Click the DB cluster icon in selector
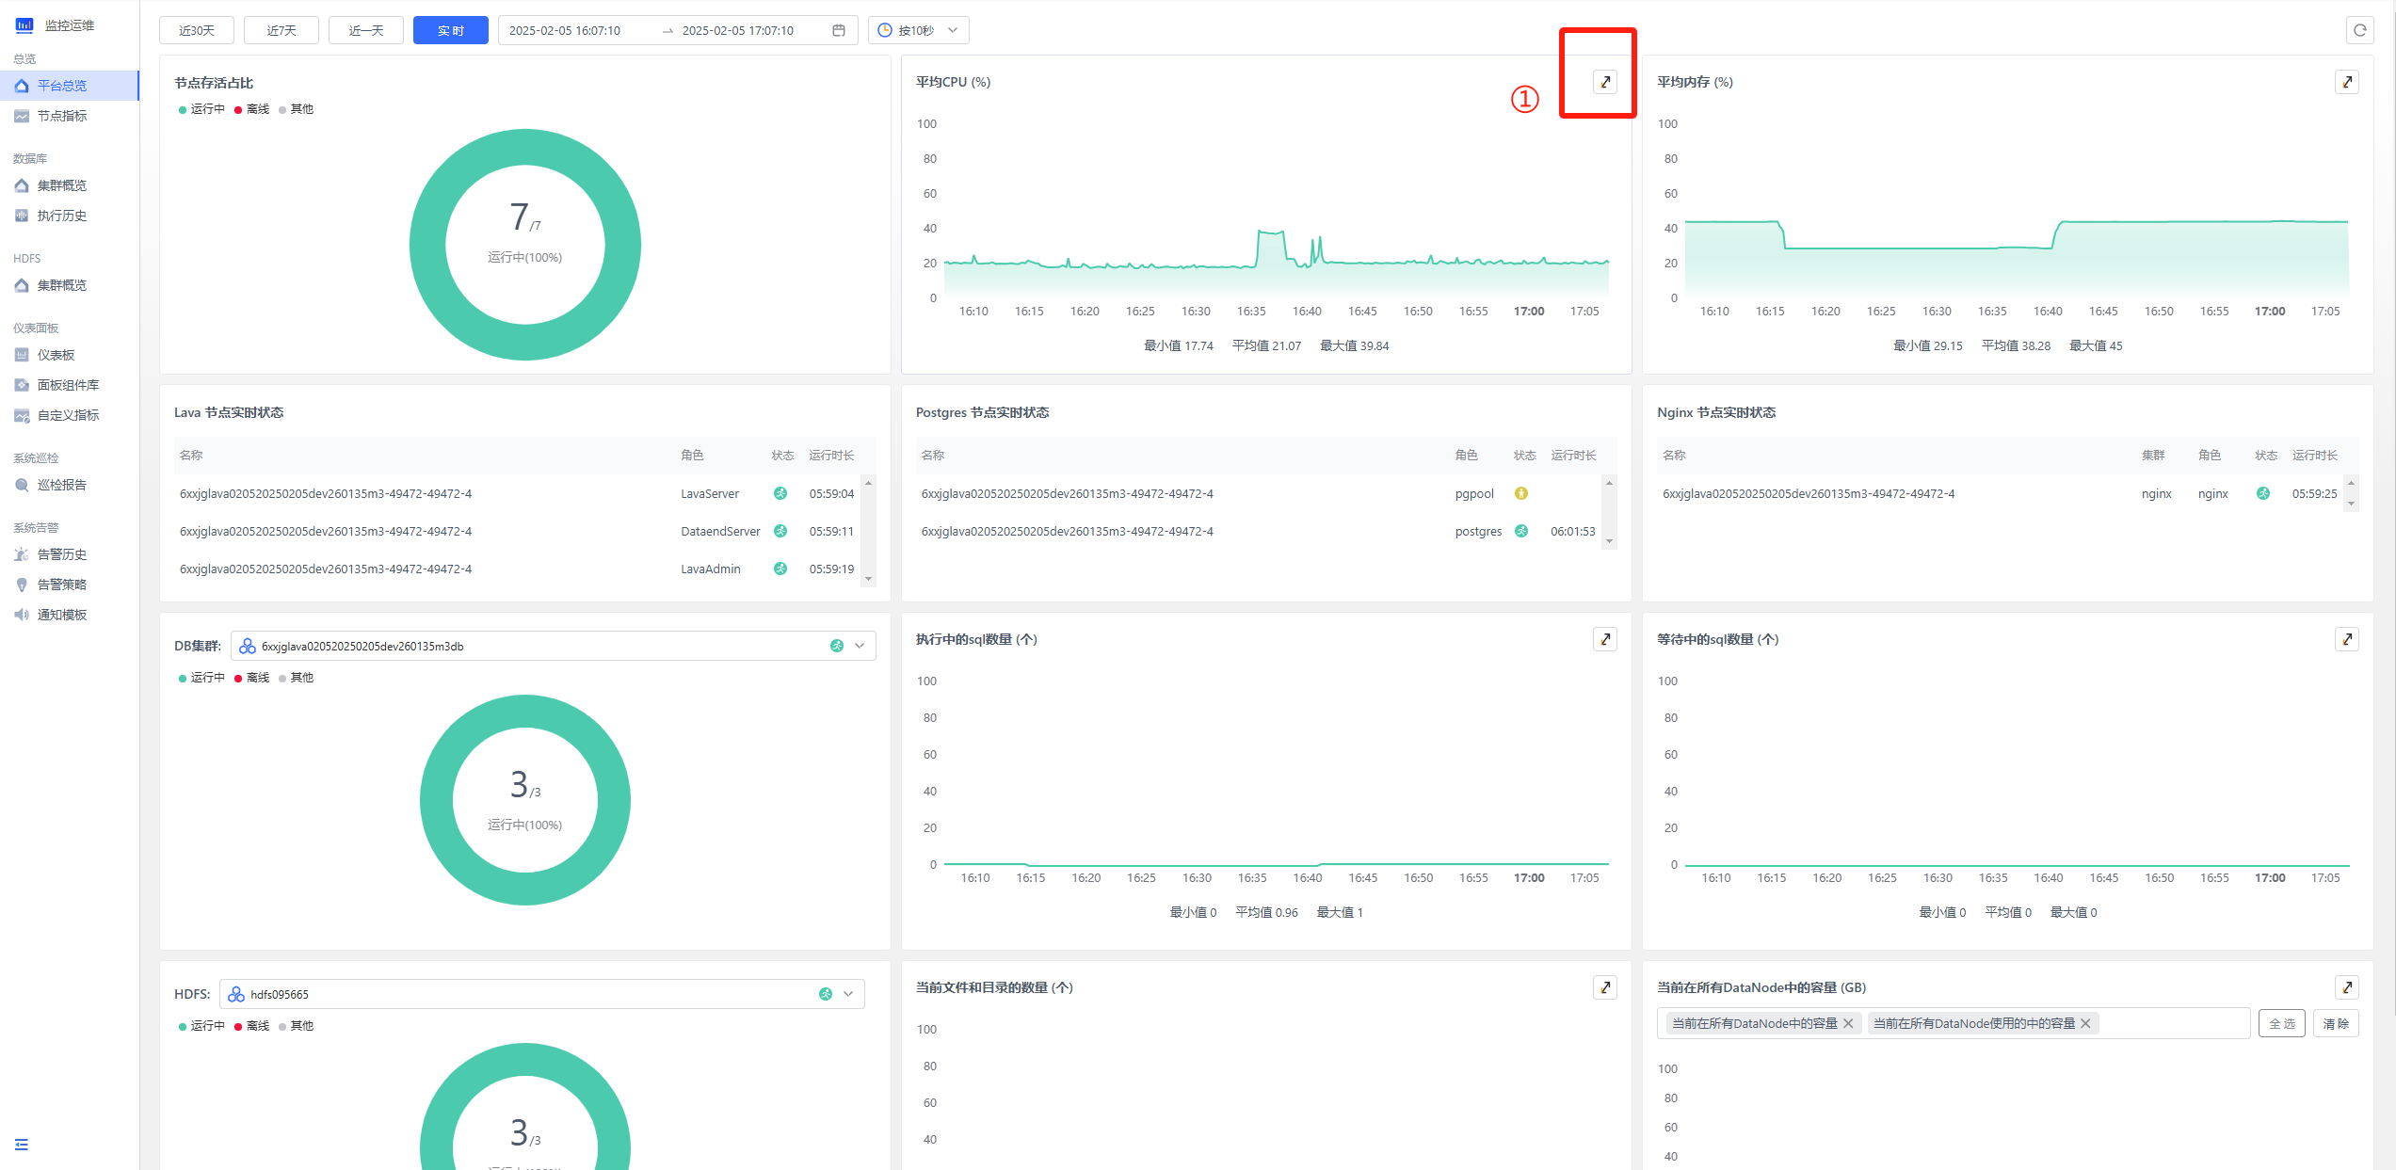Viewport: 2396px width, 1170px height. 248,646
